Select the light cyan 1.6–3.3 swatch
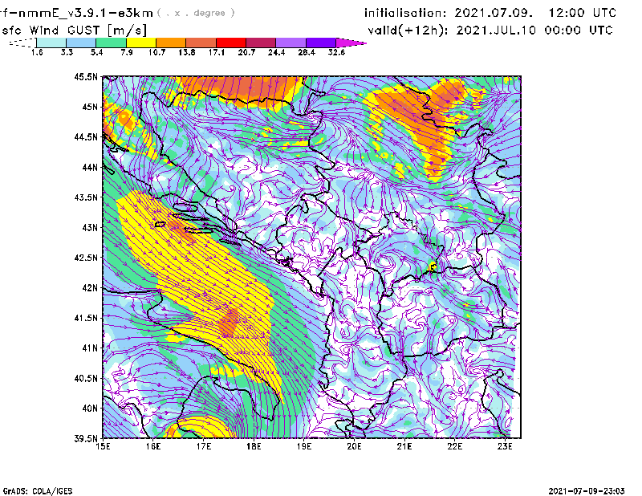 pos(51,43)
